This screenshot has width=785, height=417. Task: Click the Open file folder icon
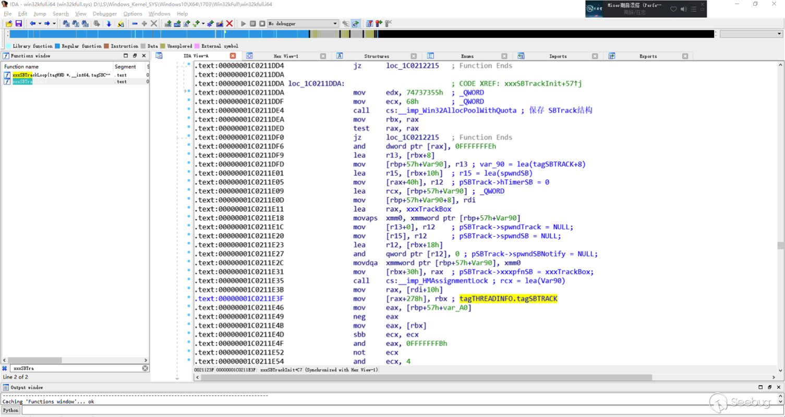[9, 23]
